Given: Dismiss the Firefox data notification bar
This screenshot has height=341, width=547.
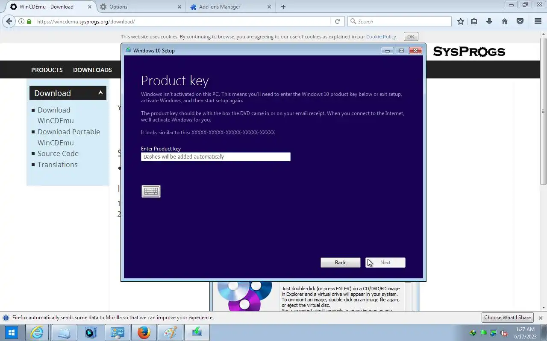Looking at the screenshot, I should 540,318.
